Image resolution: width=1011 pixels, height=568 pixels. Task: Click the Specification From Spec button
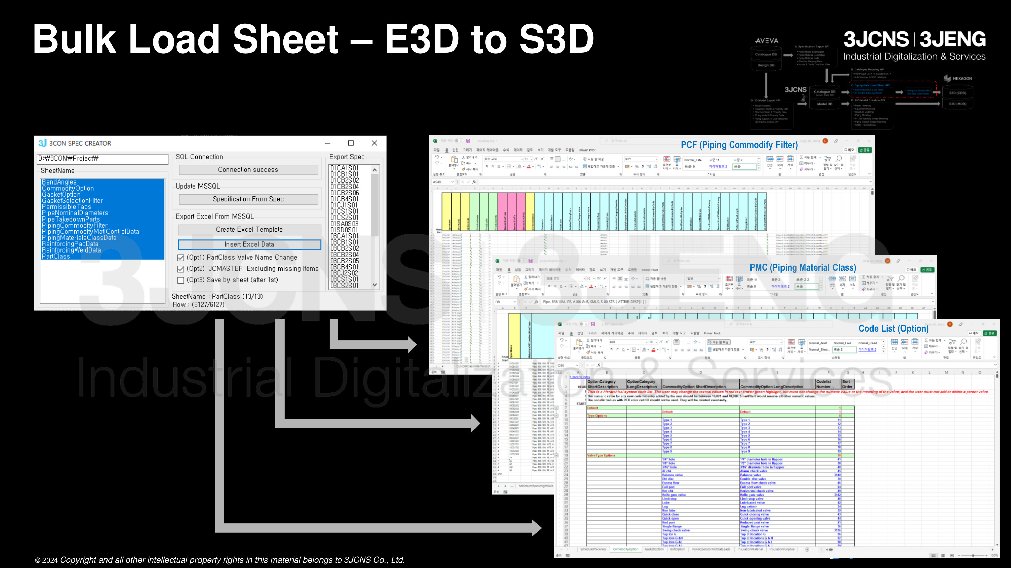click(248, 199)
